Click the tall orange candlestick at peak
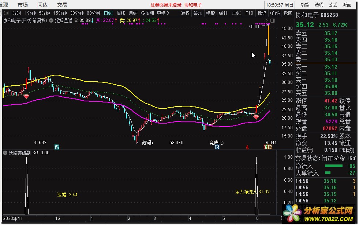 (268, 39)
